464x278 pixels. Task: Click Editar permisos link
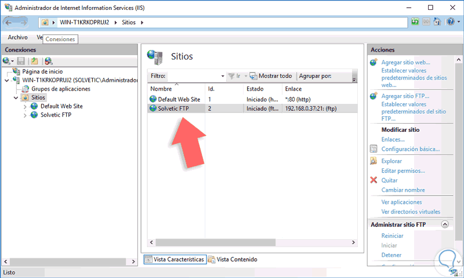pyautogui.click(x=403, y=171)
